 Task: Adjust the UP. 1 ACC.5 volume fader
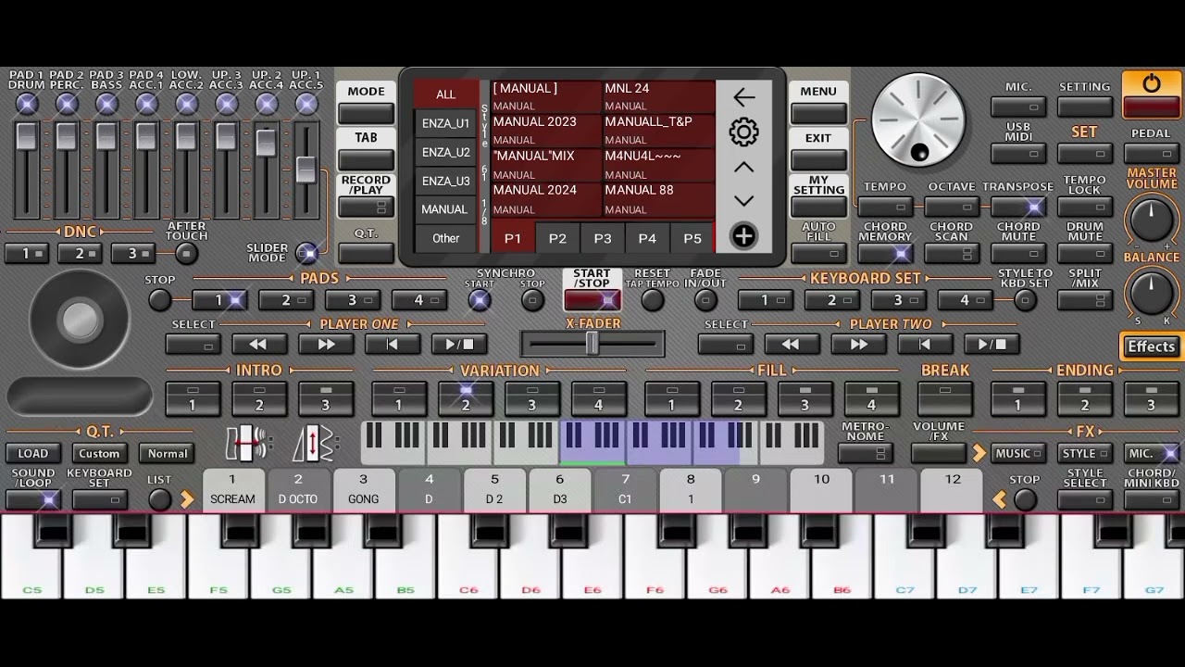pos(306,170)
